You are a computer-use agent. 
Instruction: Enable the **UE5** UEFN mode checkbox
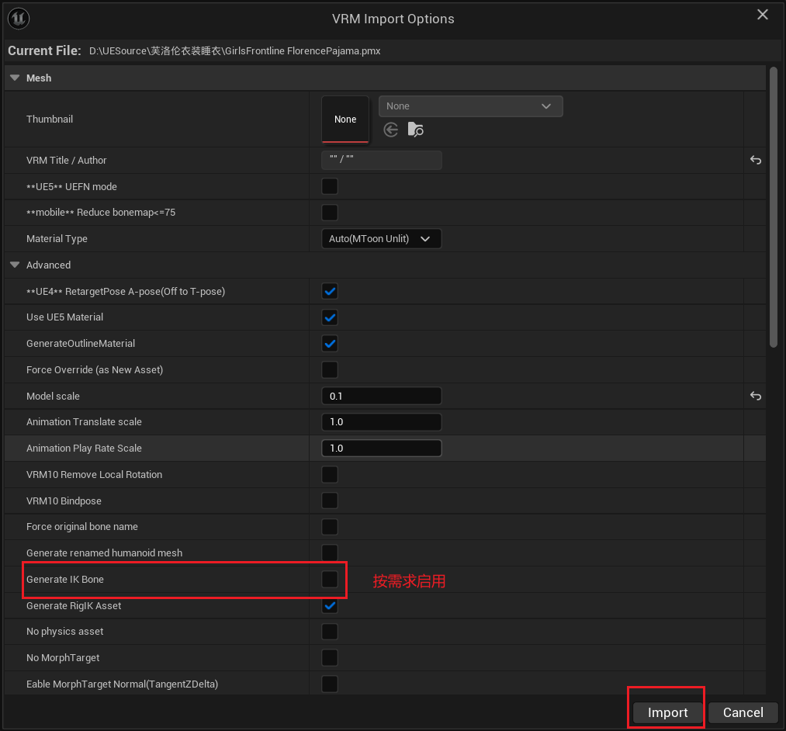[329, 185]
